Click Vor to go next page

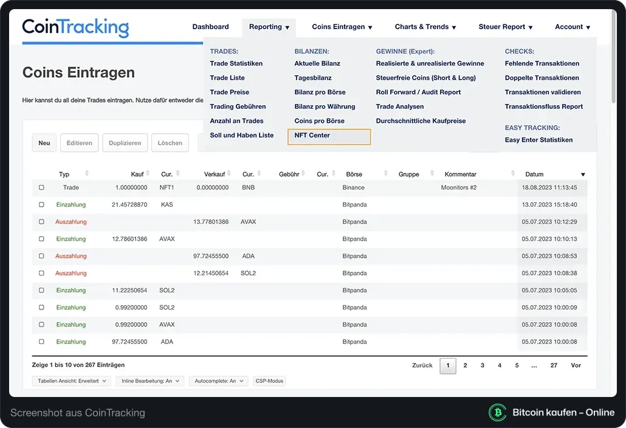(576, 365)
